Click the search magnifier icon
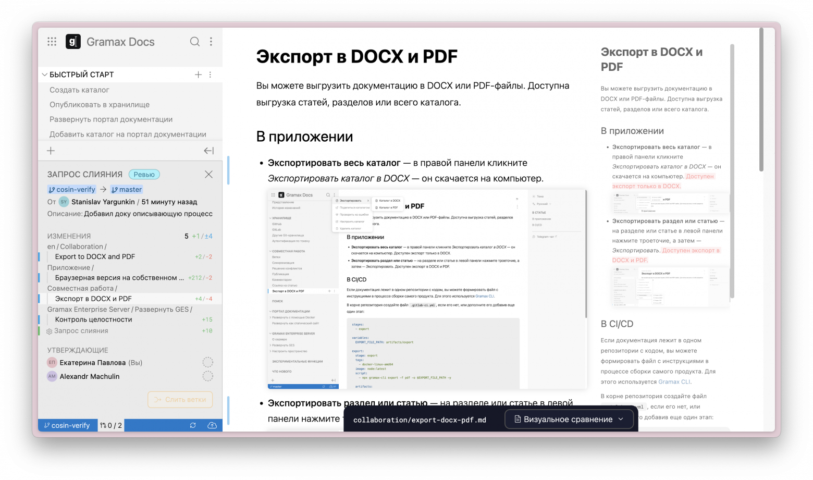 click(x=194, y=42)
